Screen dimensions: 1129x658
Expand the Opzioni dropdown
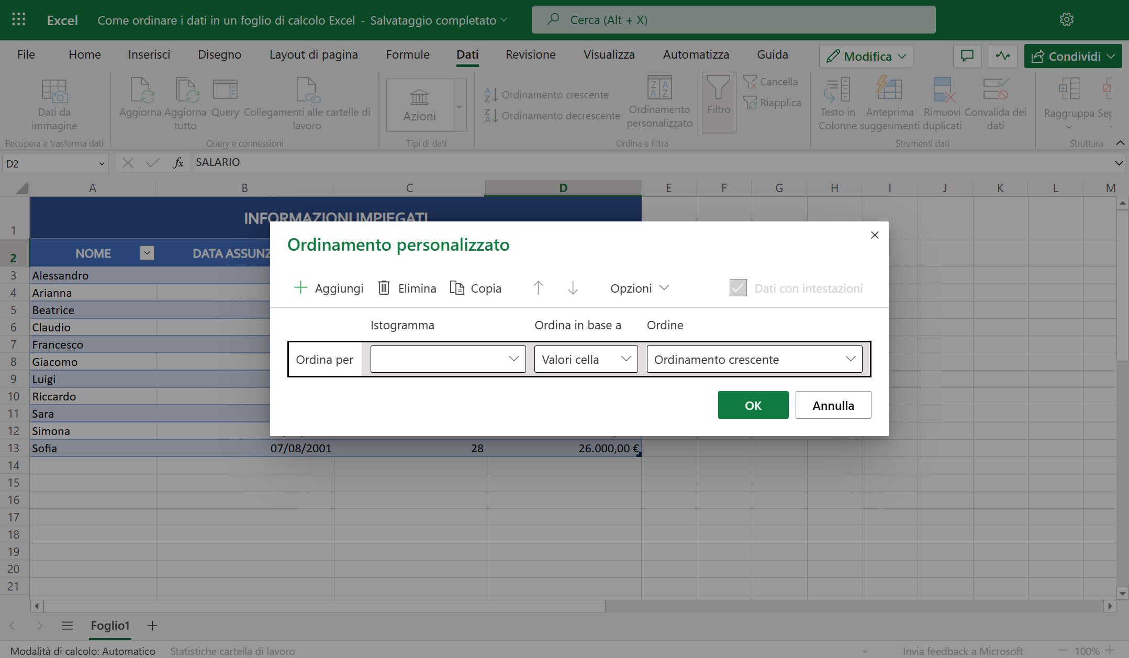640,288
